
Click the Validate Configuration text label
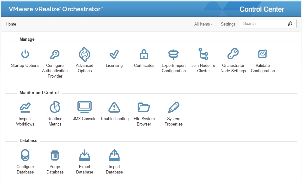coord(263,68)
